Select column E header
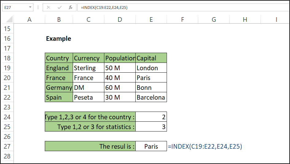The image size is (290, 164). point(151,19)
